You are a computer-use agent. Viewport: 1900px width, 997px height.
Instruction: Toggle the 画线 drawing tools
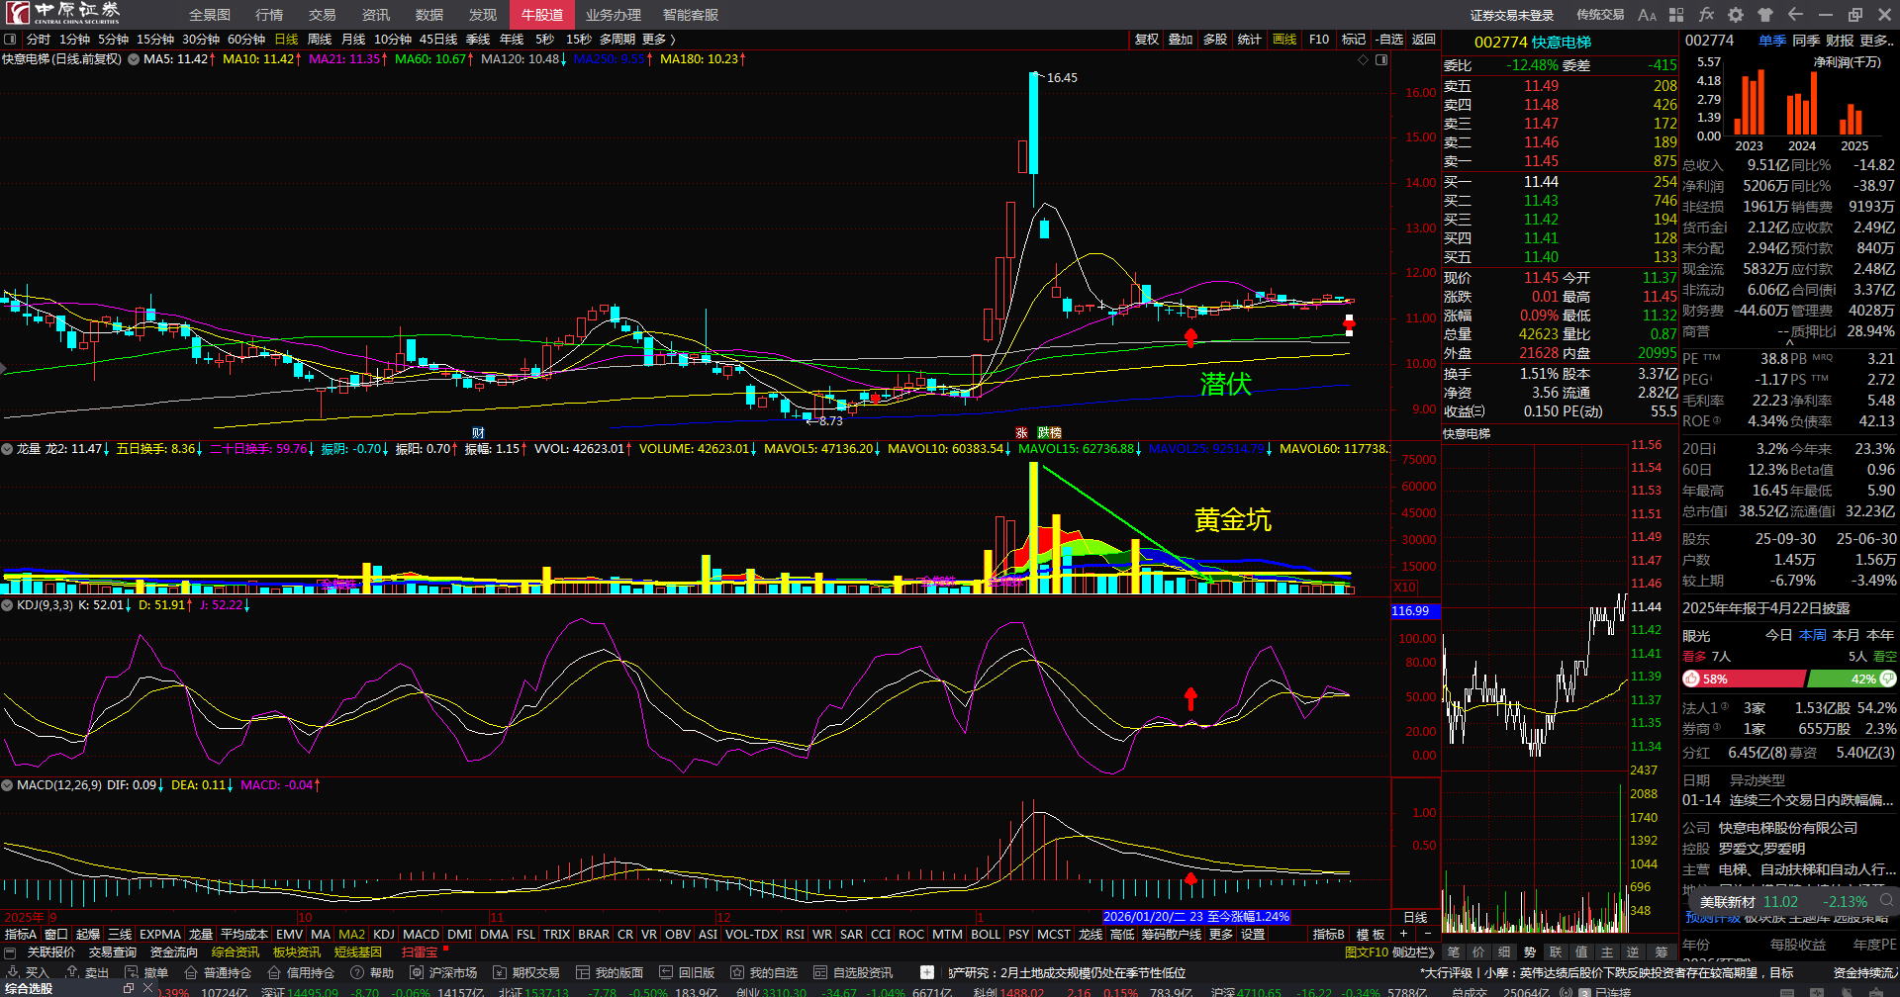1284,40
